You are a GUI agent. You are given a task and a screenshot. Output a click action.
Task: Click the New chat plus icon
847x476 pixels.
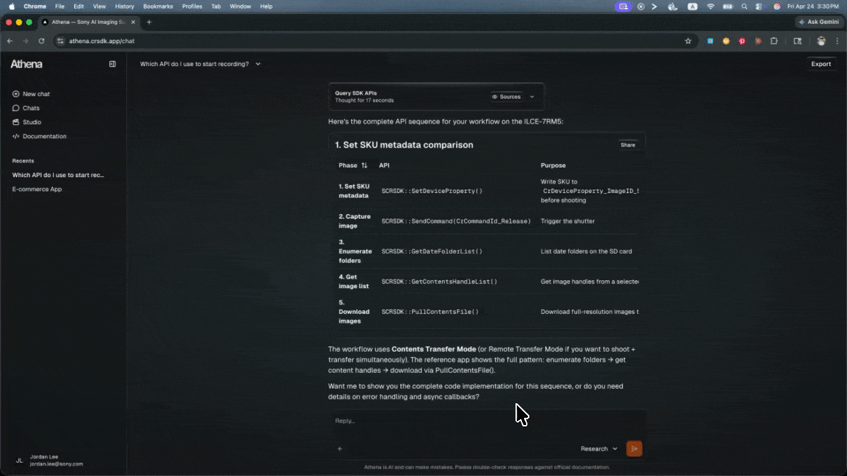point(16,94)
